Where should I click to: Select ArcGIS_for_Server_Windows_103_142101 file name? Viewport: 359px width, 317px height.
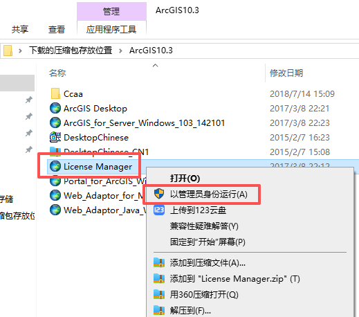coord(144,123)
